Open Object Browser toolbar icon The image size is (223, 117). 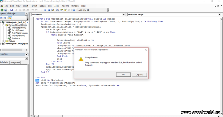tap(65, 10)
